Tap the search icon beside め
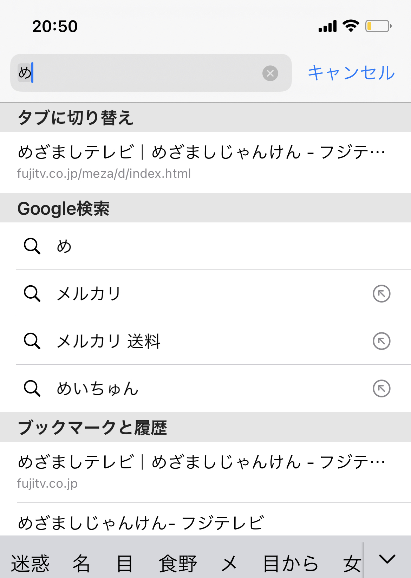Viewport: 411px width, 578px height. [x=32, y=246]
